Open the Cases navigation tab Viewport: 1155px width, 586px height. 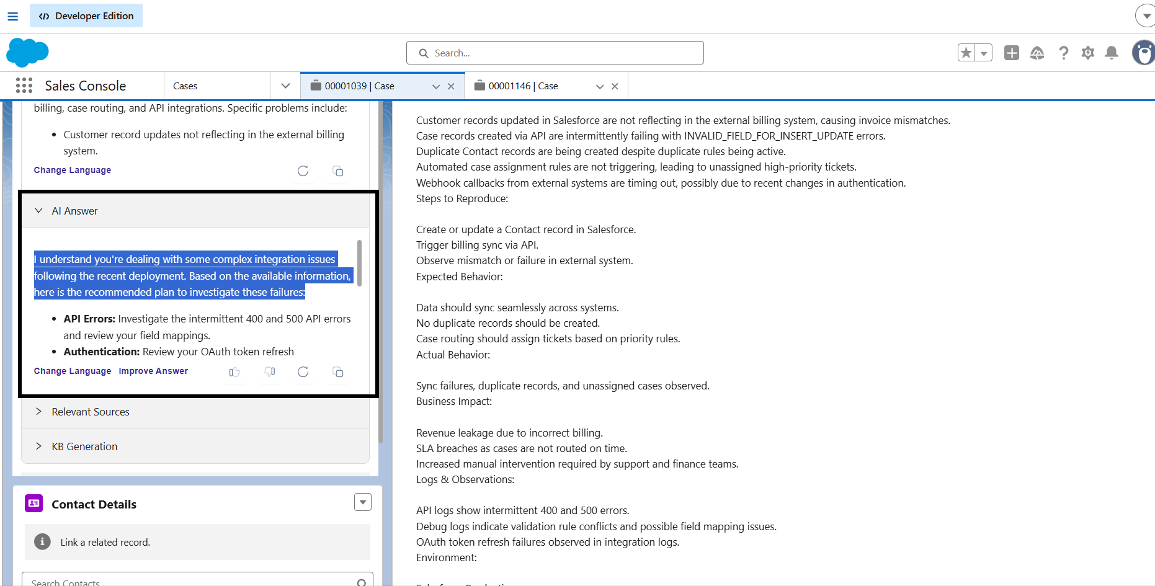pos(185,86)
